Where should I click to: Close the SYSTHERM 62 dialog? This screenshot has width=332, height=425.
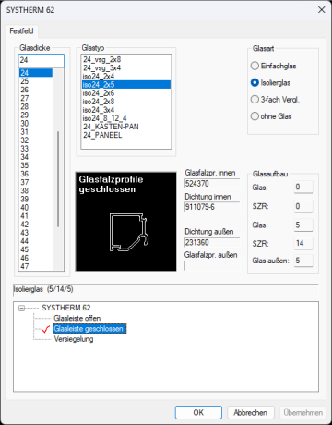(321, 10)
